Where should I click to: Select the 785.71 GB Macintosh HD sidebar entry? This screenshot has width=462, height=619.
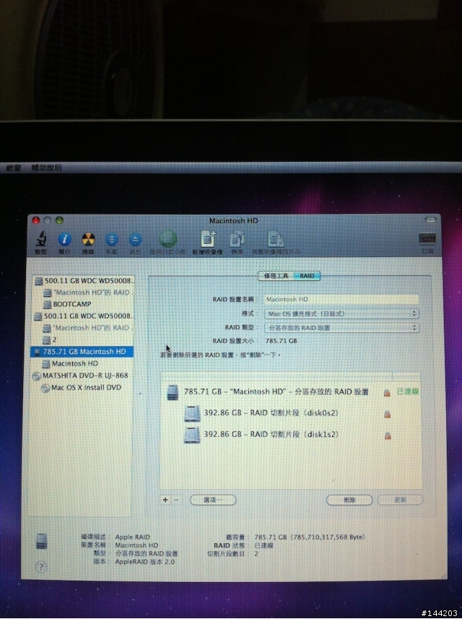point(82,352)
